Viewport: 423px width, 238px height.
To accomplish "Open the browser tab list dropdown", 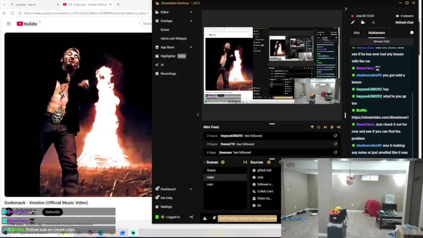I will [x=4, y=4].
